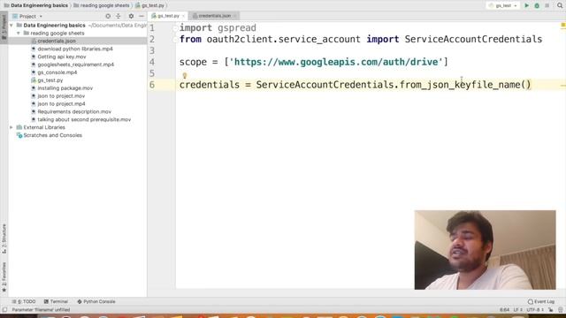Hide the Project tool window
This screenshot has width=566, height=318.
pyautogui.click(x=141, y=16)
